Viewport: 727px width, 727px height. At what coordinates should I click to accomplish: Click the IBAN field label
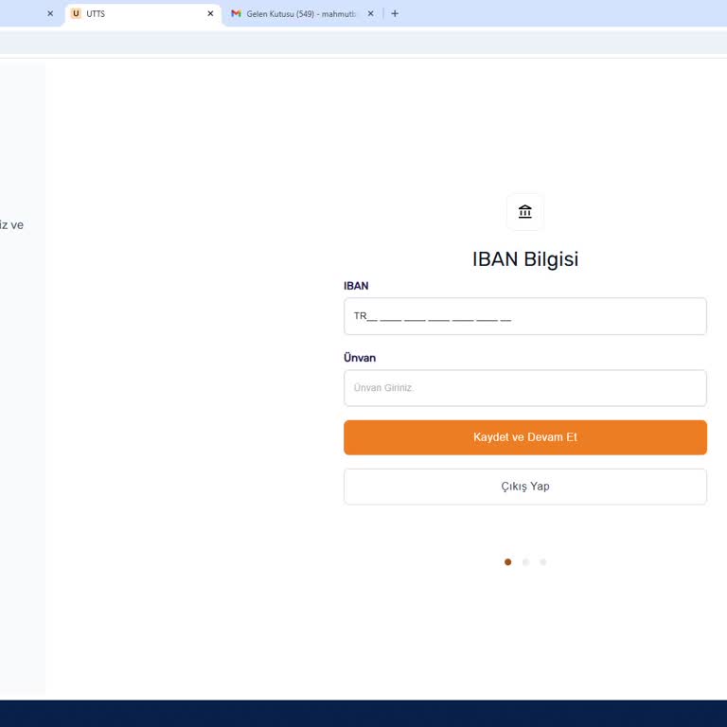[356, 286]
